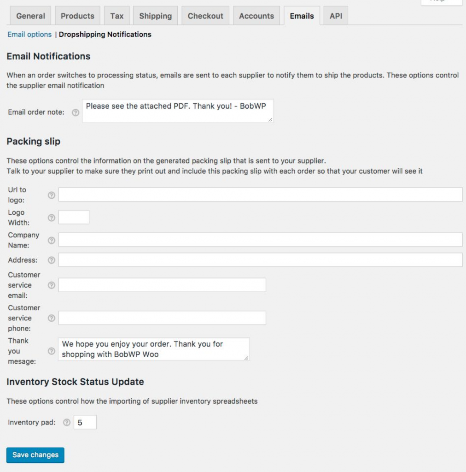This screenshot has width=466, height=472.
Task: Click into the Company Name text field
Action: 260,240
